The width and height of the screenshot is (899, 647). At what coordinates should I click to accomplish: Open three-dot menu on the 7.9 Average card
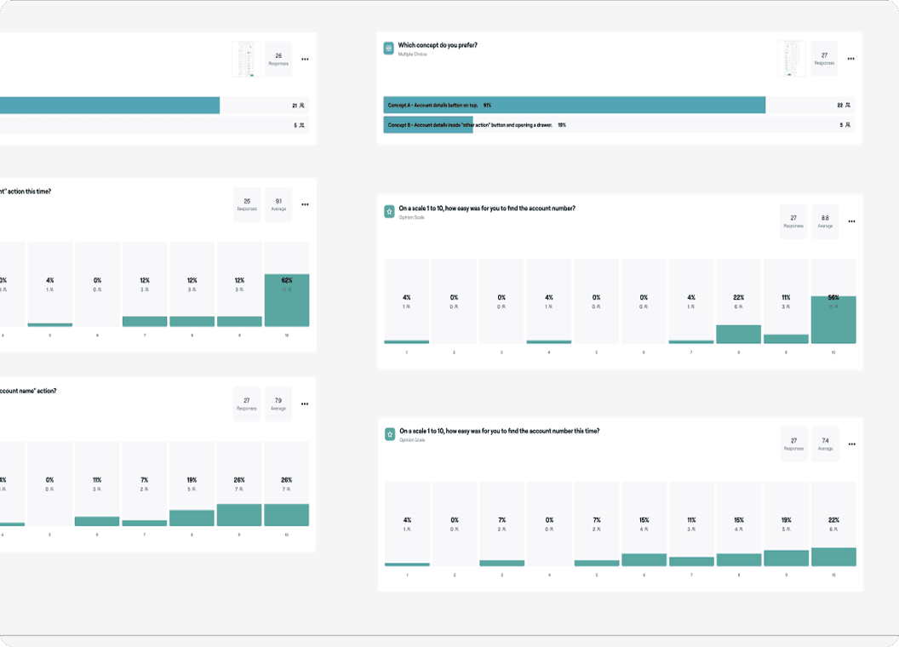305,404
